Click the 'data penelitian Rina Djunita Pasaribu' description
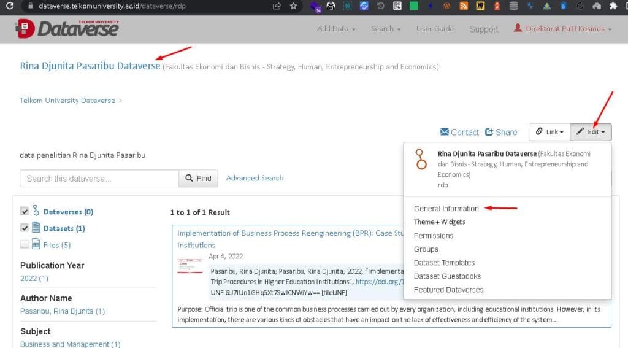628x348 pixels. 83,155
